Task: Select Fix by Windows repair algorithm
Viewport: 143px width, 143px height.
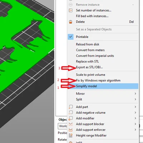Action: point(98,80)
